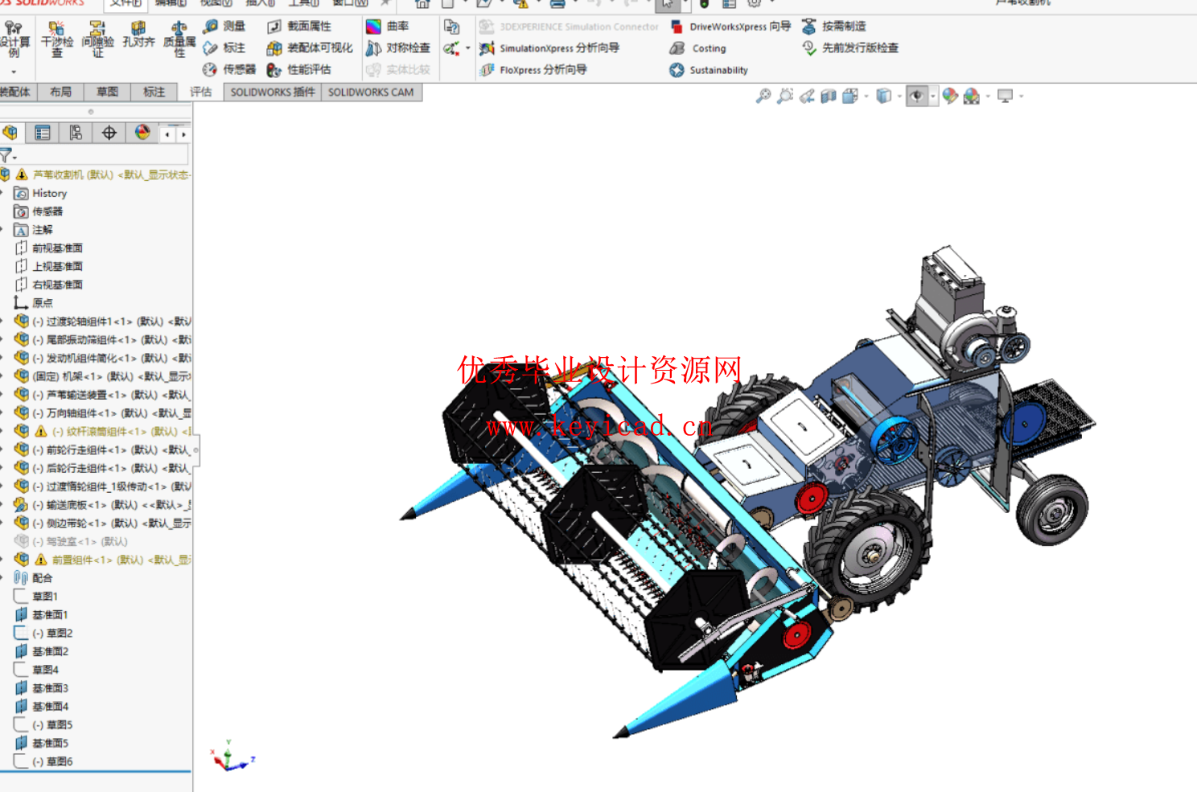Open the DisplayManager color ball tab

click(142, 133)
